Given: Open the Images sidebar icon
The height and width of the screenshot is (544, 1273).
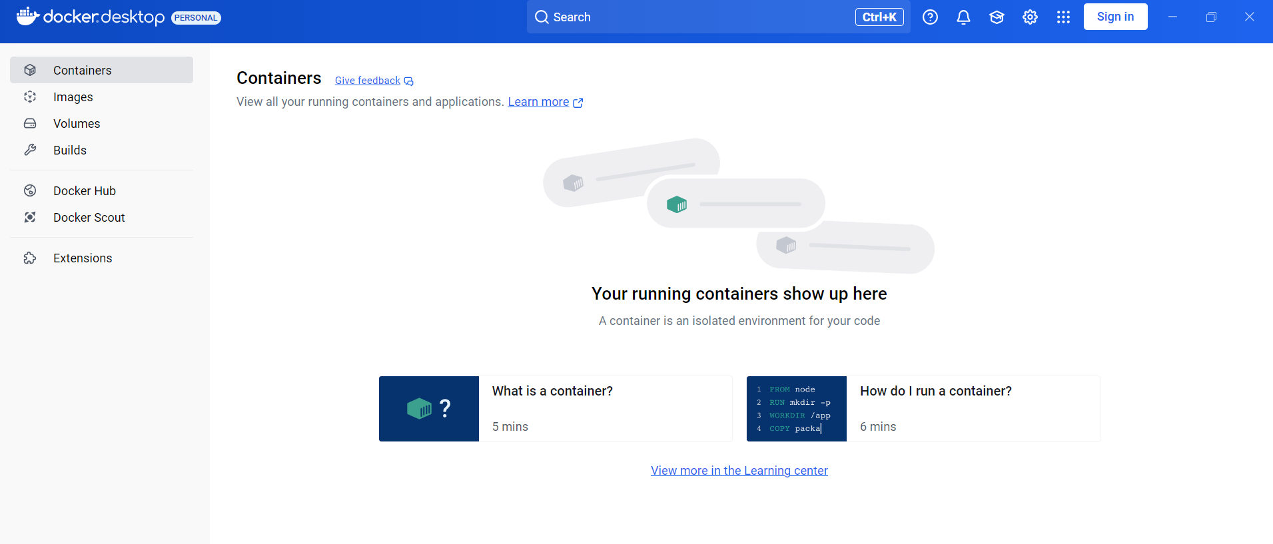Looking at the screenshot, I should 30,97.
